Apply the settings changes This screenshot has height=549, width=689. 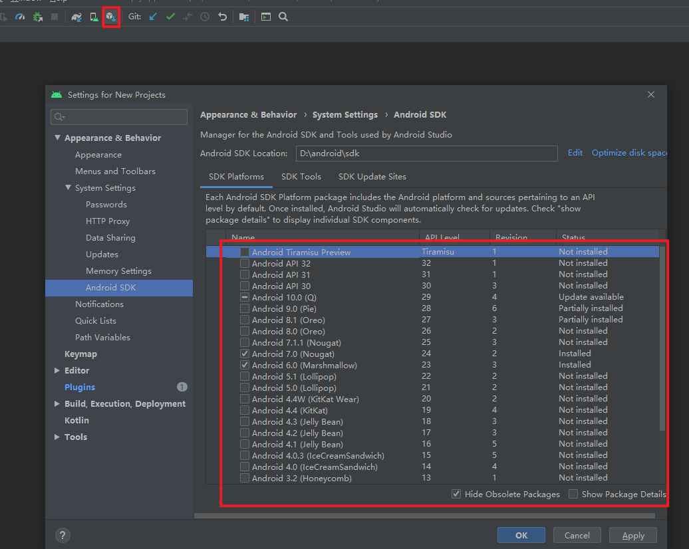tap(632, 535)
